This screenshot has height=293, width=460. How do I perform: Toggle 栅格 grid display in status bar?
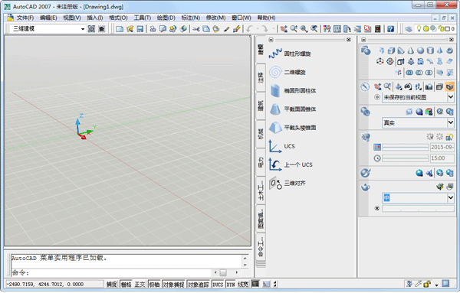(x=127, y=284)
